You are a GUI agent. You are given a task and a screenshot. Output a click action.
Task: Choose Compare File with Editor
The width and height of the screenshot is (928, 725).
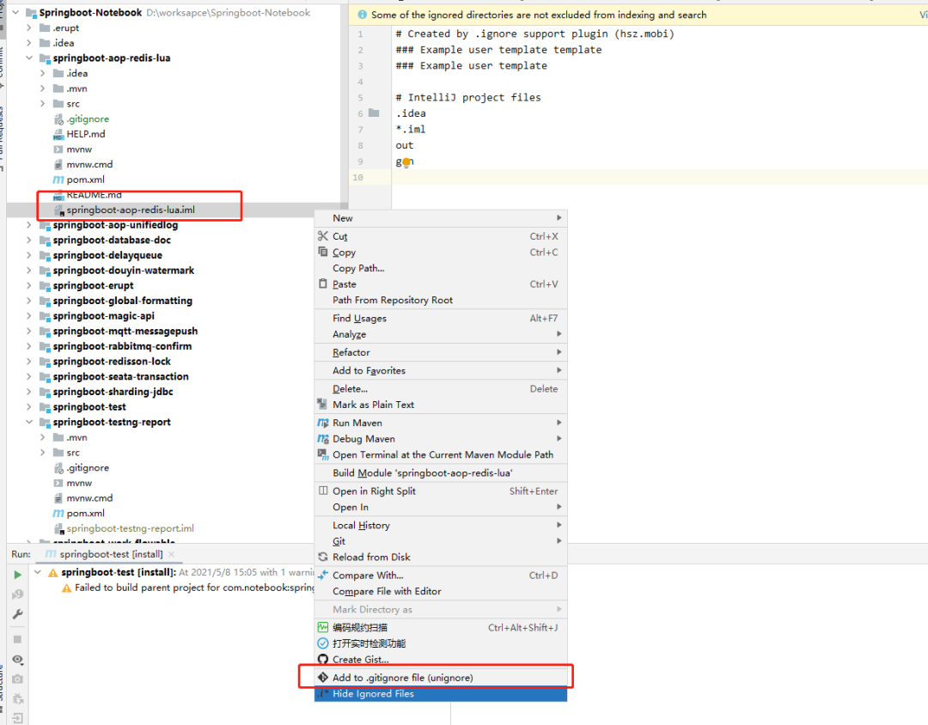coord(441,591)
